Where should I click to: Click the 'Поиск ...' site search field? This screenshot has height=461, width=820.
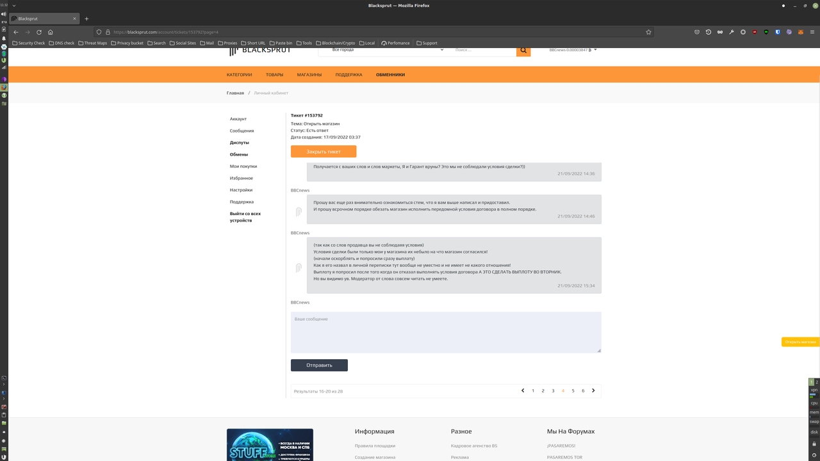tap(484, 50)
